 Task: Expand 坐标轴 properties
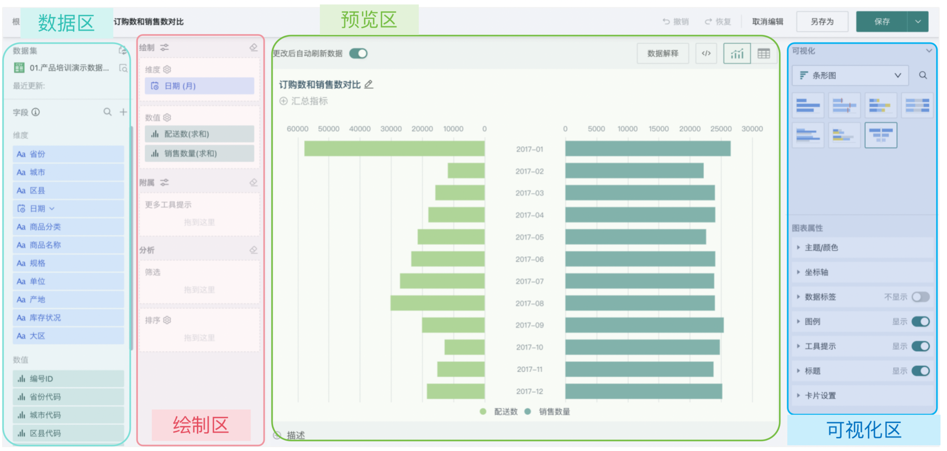pyautogui.click(x=862, y=273)
